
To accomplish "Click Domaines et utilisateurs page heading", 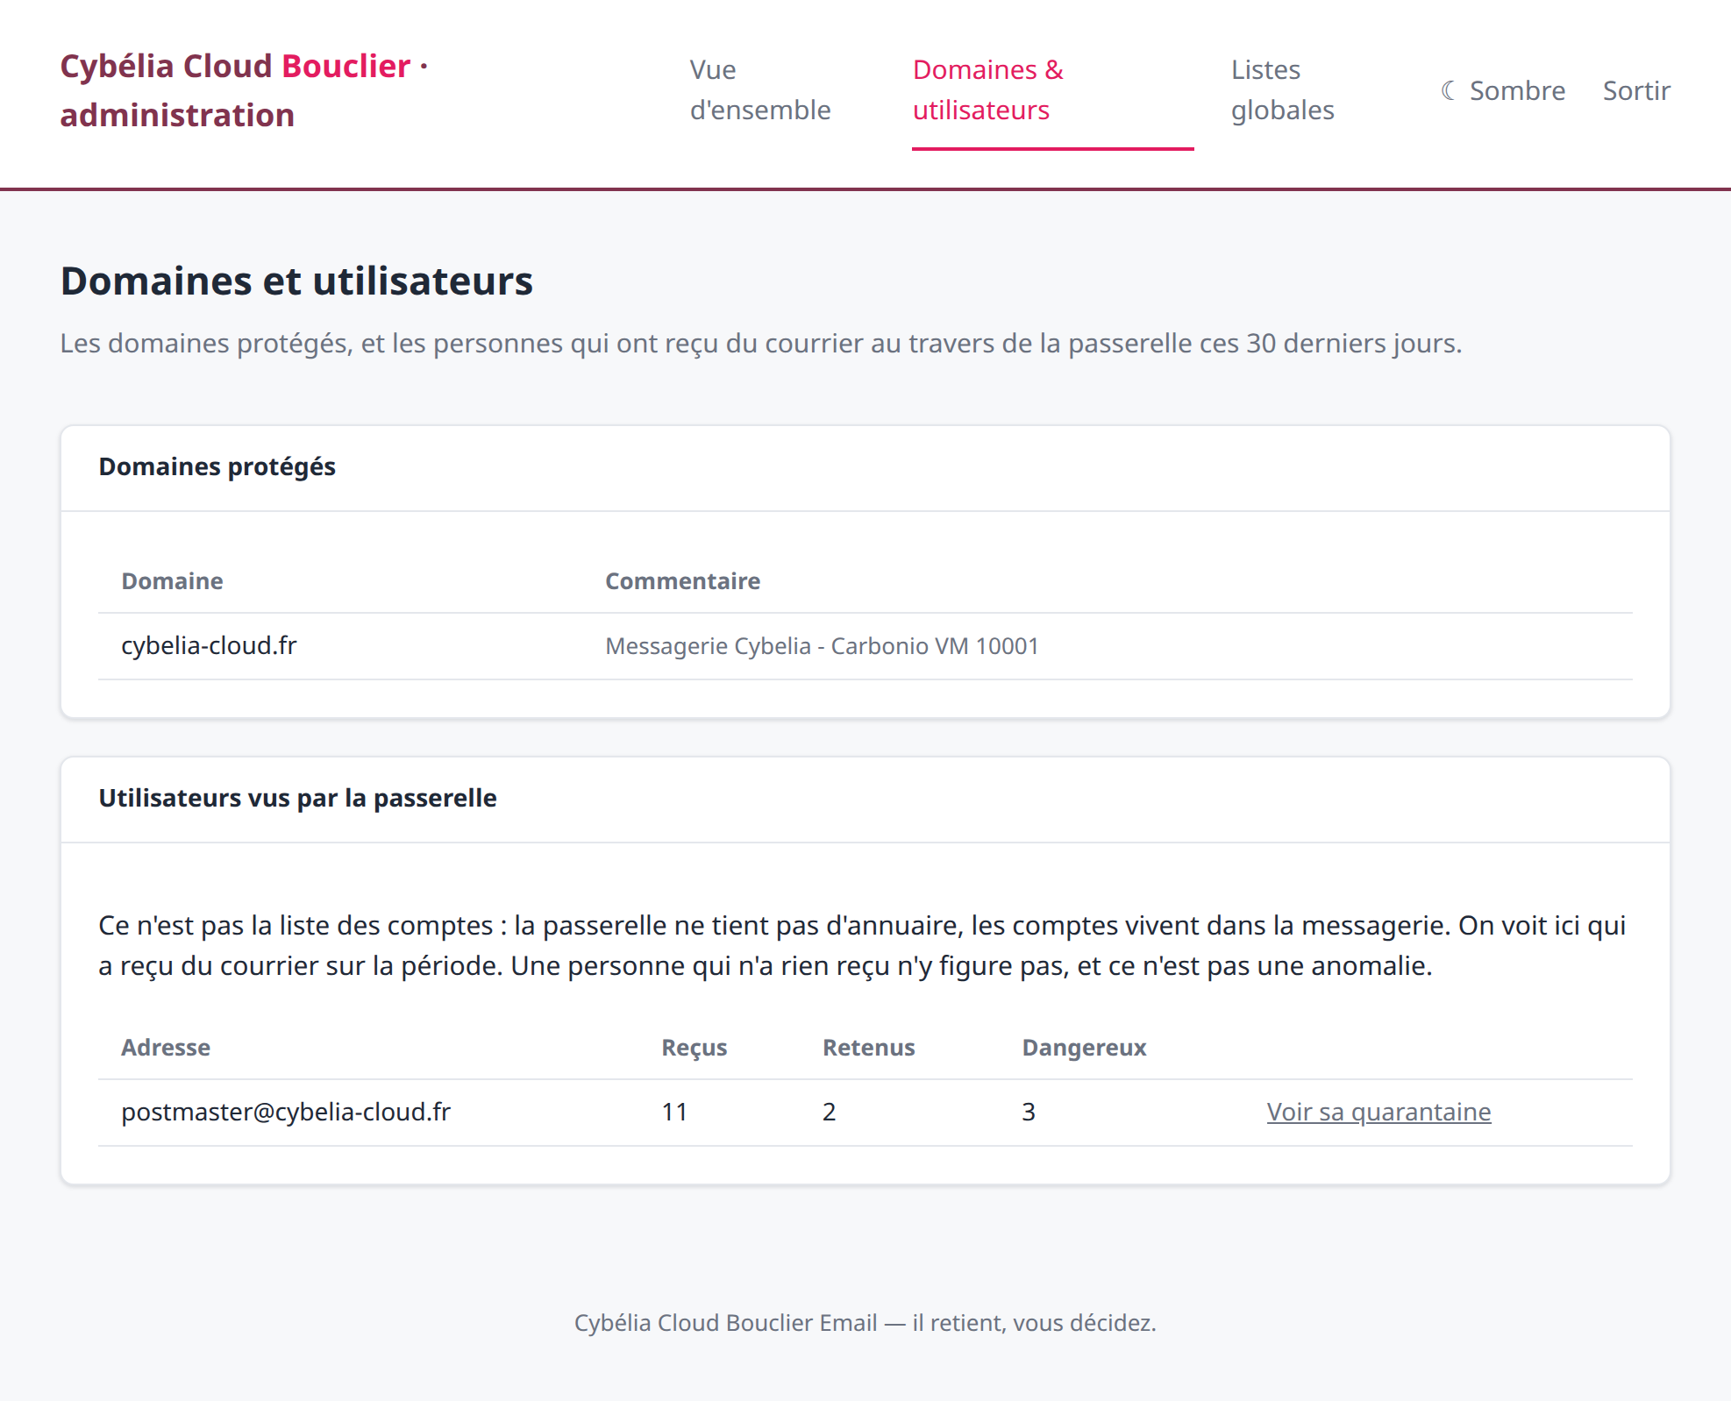I will (296, 281).
